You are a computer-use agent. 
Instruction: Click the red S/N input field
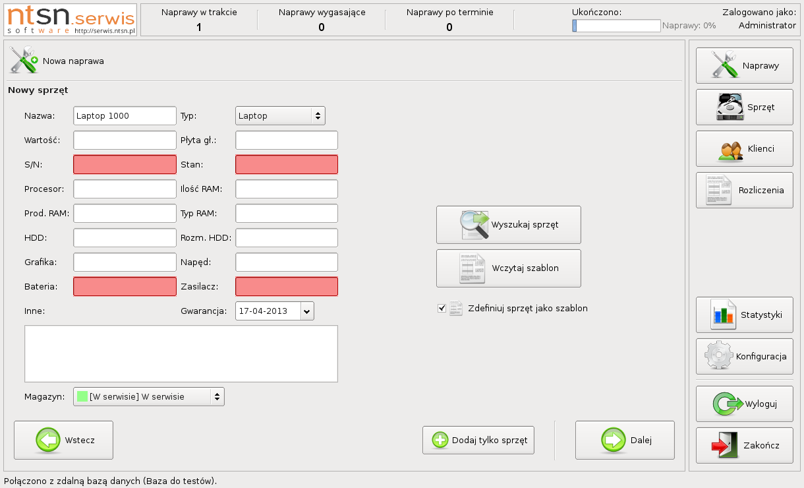tap(125, 165)
